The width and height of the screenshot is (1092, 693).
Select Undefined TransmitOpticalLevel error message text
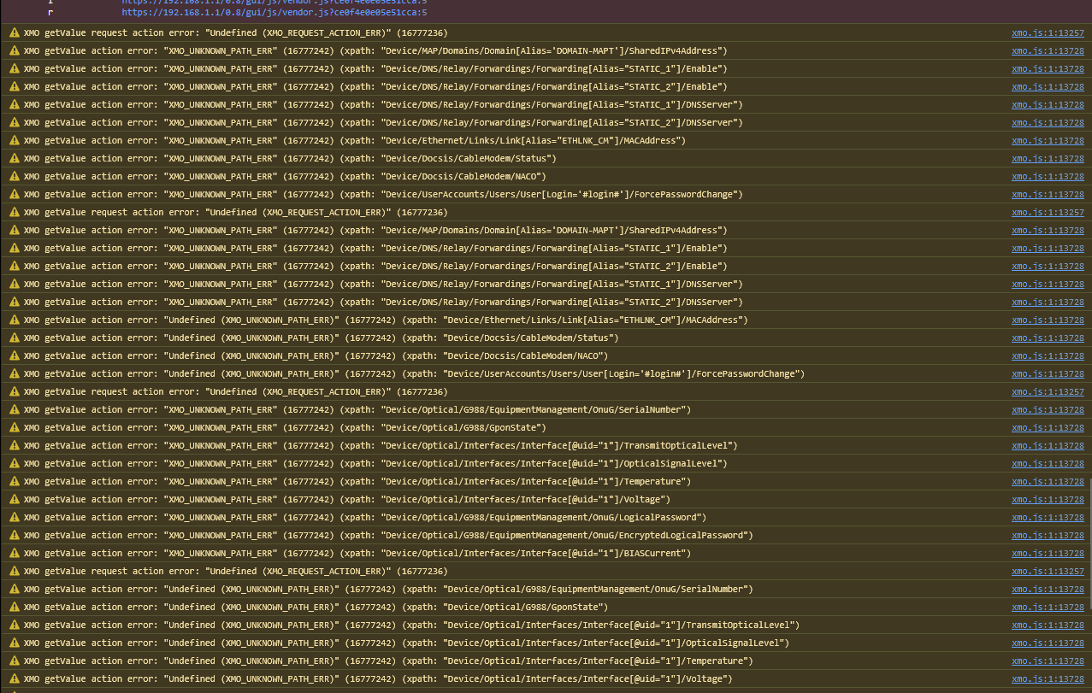point(411,625)
